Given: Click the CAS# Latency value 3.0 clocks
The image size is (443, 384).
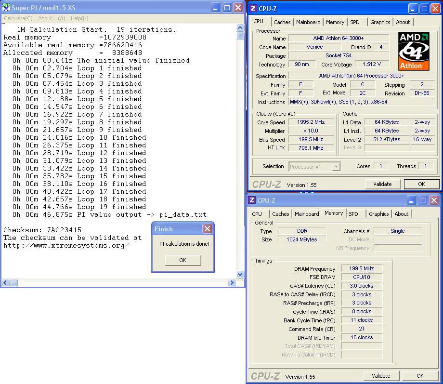Looking at the screenshot, I should tap(362, 286).
